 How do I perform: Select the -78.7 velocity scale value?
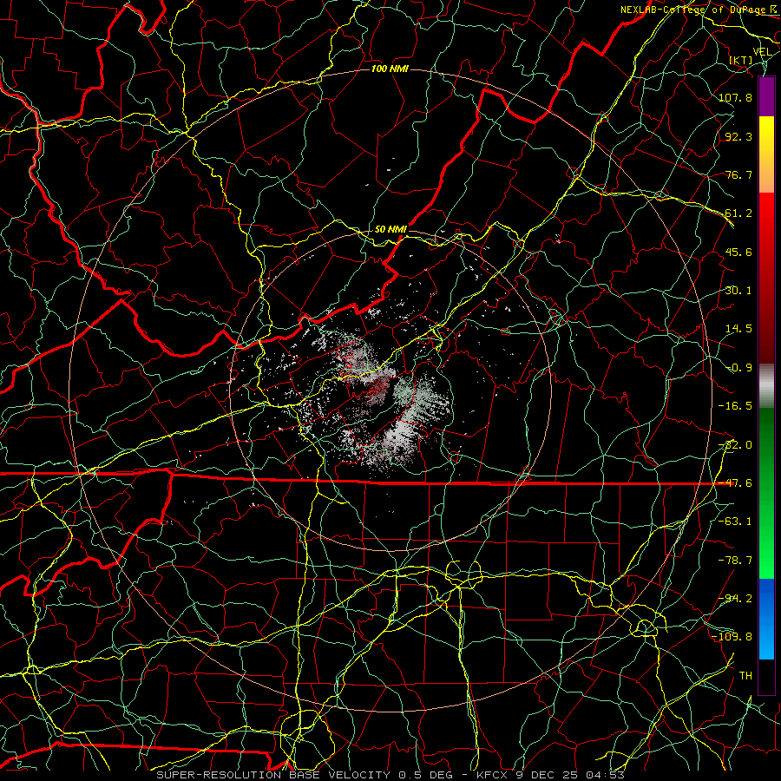point(735,561)
